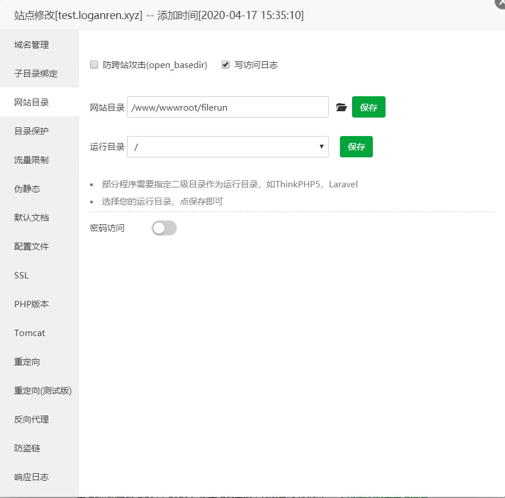Open the SSL tab
Viewport: 505px width, 498px height.
(39, 276)
